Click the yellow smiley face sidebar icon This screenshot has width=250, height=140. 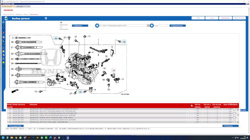click(x=3, y=62)
